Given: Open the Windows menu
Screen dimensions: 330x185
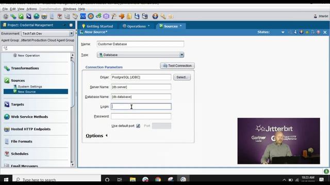Looking at the screenshot, I should [70, 9].
